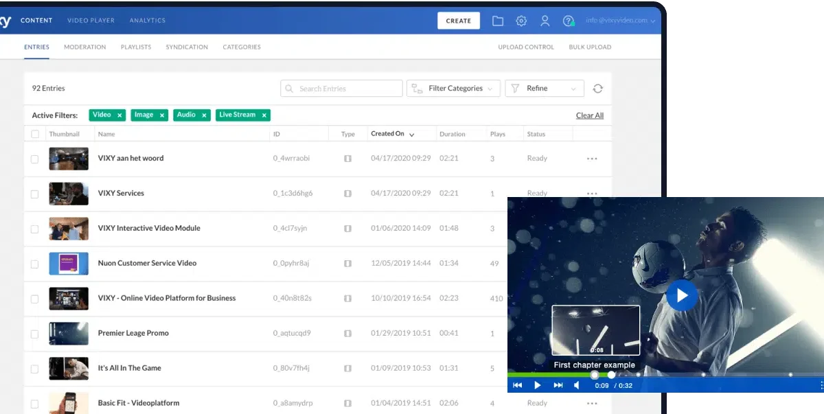Open the Basic Fit - Videoplatform entry name
This screenshot has height=414, width=824.
139,404
